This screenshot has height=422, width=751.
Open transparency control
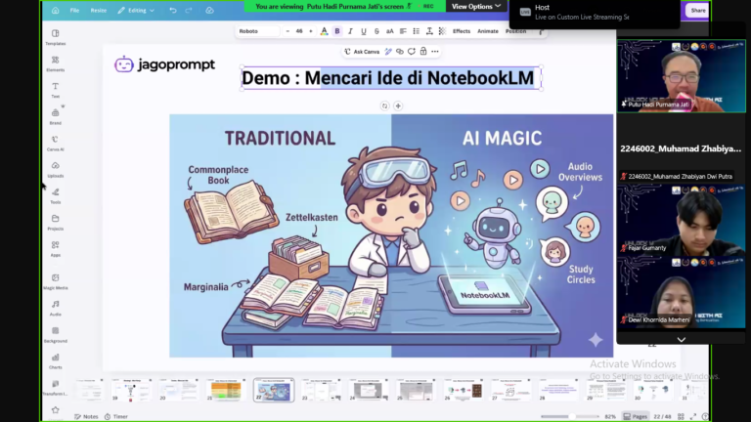(443, 31)
